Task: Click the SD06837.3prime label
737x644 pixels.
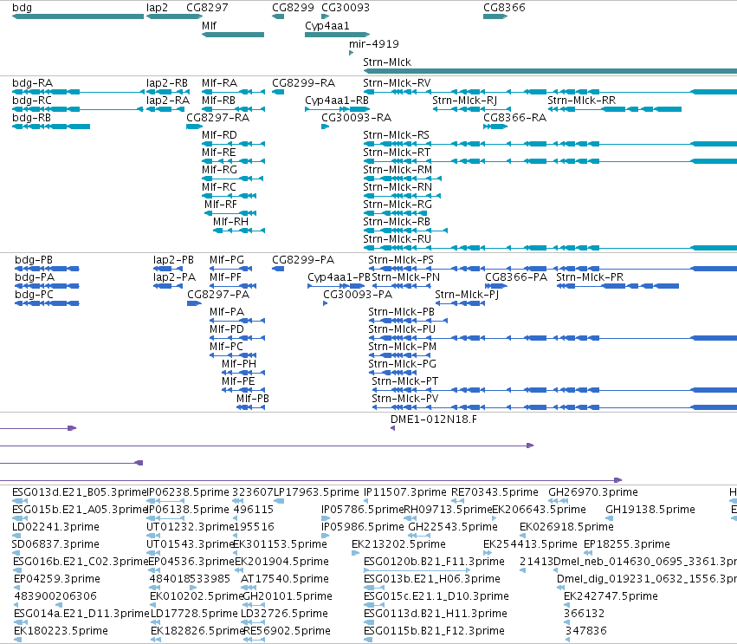Action: 55,544
